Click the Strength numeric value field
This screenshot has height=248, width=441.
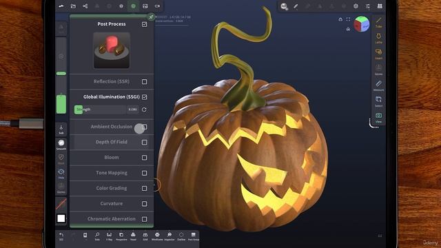coord(133,110)
